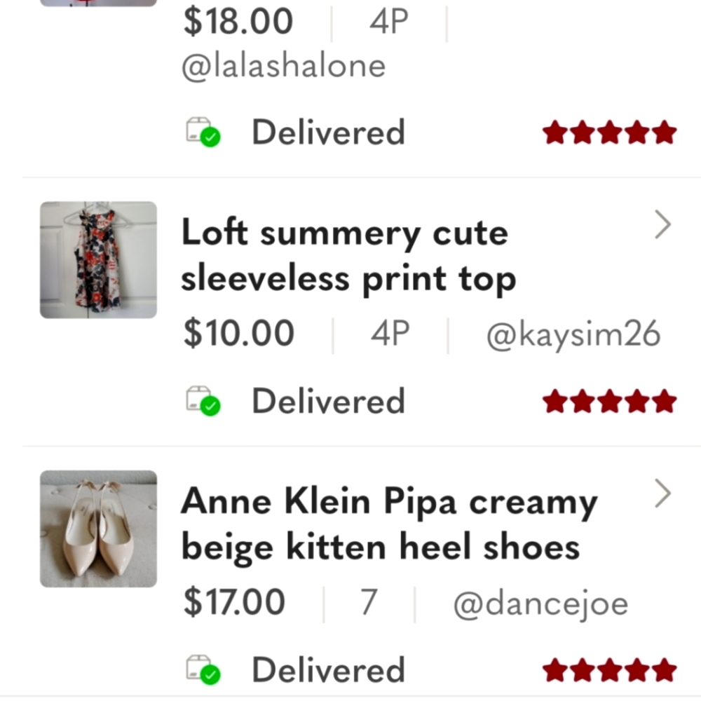The height and width of the screenshot is (701, 701).
Task: Click the fourth star on the $18.00 order rating
Action: click(636, 131)
